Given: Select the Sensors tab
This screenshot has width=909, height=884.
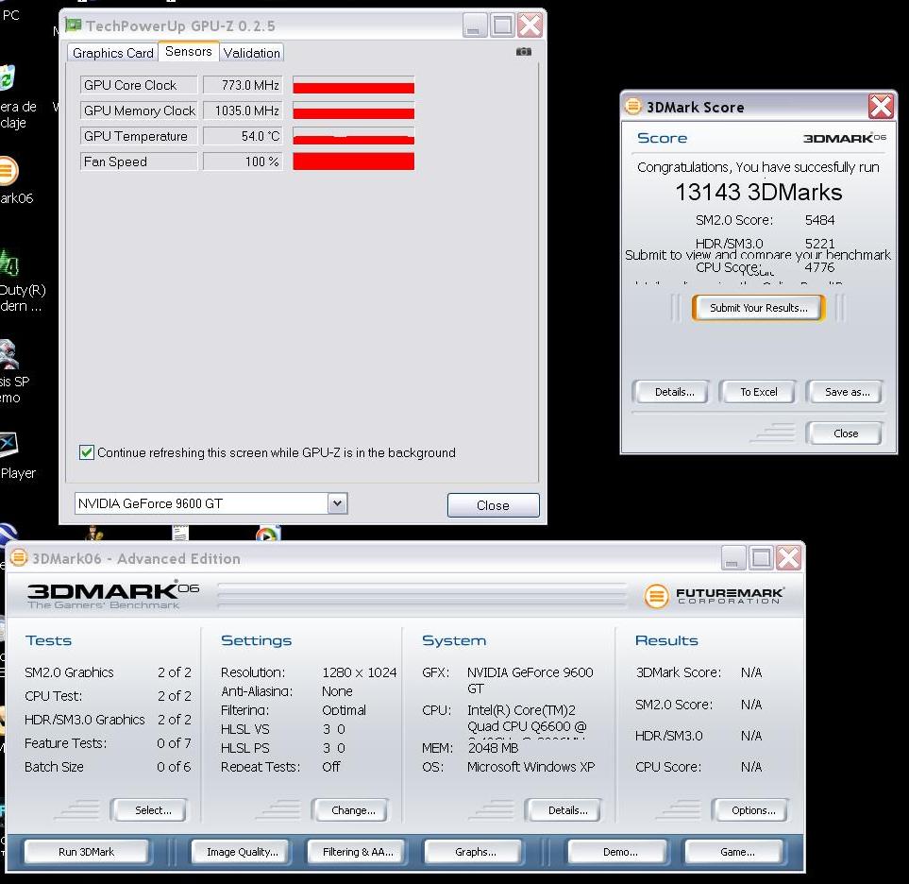Looking at the screenshot, I should click(x=189, y=52).
